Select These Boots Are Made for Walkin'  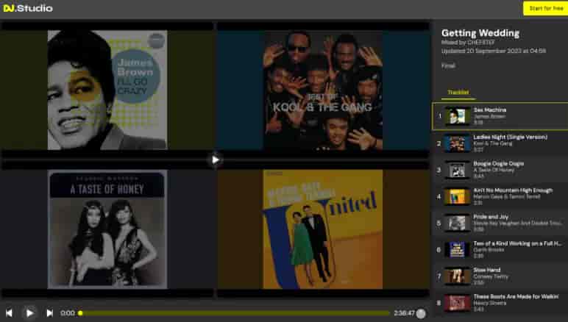(x=500, y=302)
